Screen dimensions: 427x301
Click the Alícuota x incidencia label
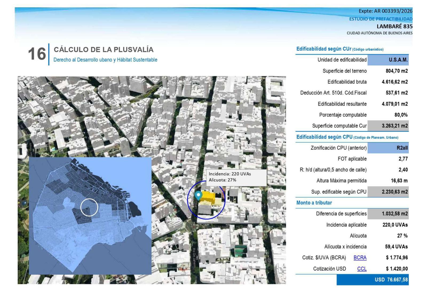(345, 247)
